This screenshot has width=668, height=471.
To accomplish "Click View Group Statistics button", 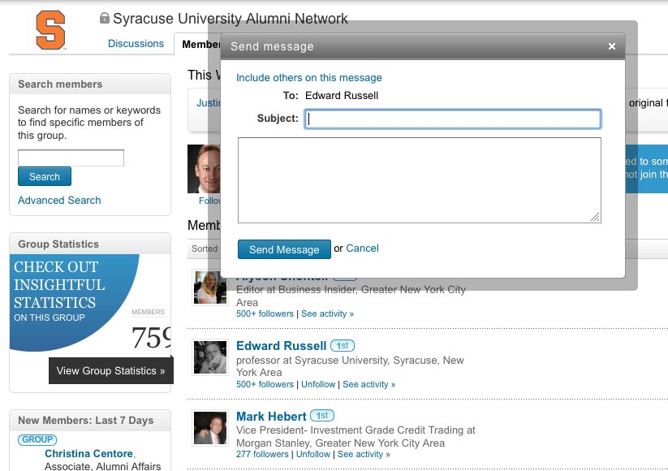I will (110, 371).
